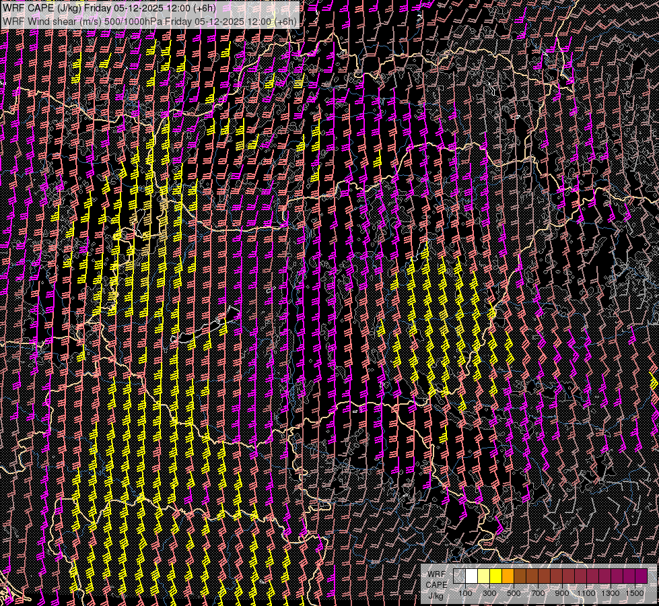The image size is (659, 606).
Task: Click the 1100 legend scale label
Action: pos(586,593)
